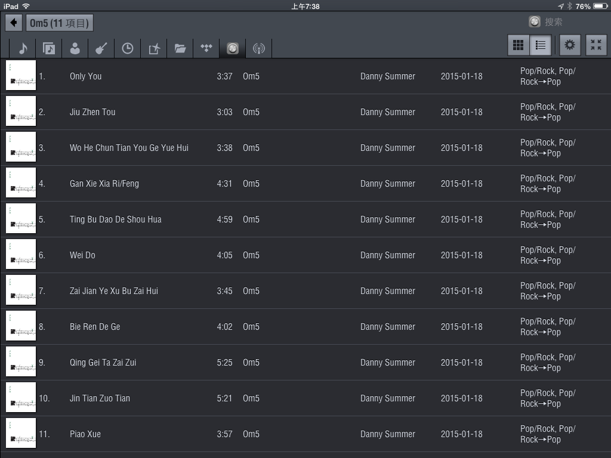Open the internet radio antenna tab
This screenshot has width=611, height=458.
tap(258, 48)
